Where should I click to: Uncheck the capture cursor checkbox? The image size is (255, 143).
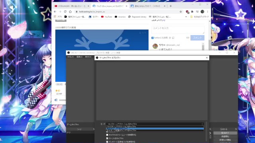click(107, 138)
